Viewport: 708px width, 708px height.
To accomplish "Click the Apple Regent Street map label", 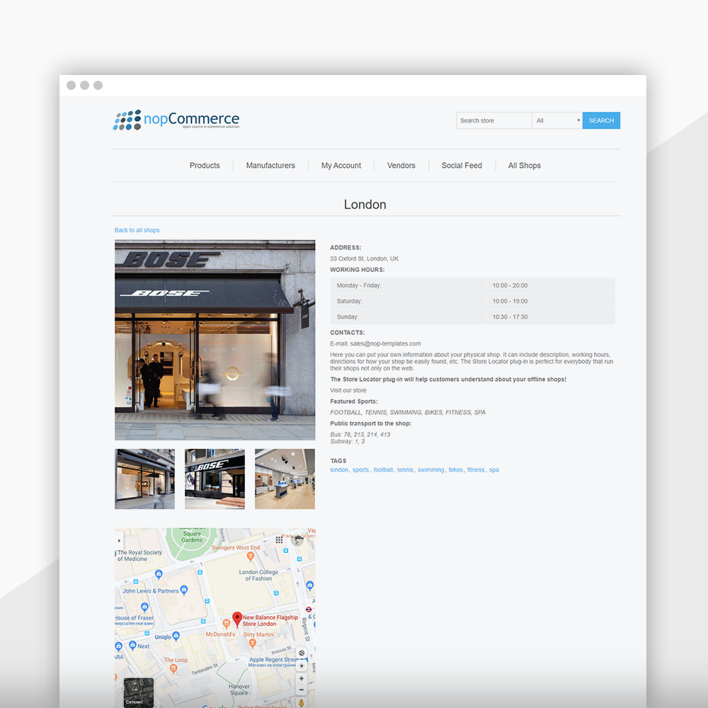I will click(273, 659).
